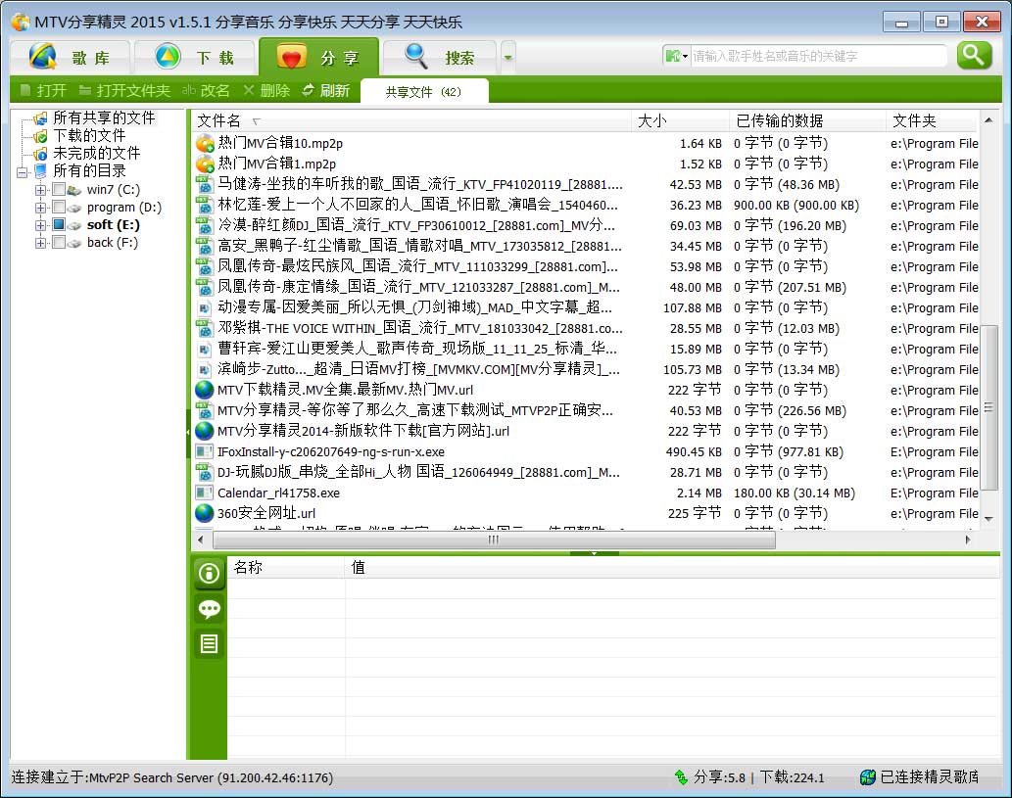
Task: Switch to the 共享文件 (42) tab
Action: click(425, 89)
